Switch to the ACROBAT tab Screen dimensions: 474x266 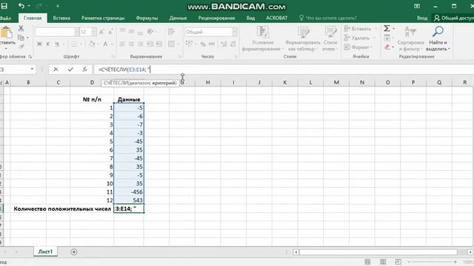pyautogui.click(x=276, y=18)
